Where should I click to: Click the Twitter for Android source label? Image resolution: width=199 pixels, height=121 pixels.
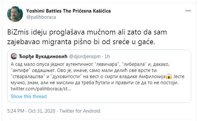pos(80,111)
